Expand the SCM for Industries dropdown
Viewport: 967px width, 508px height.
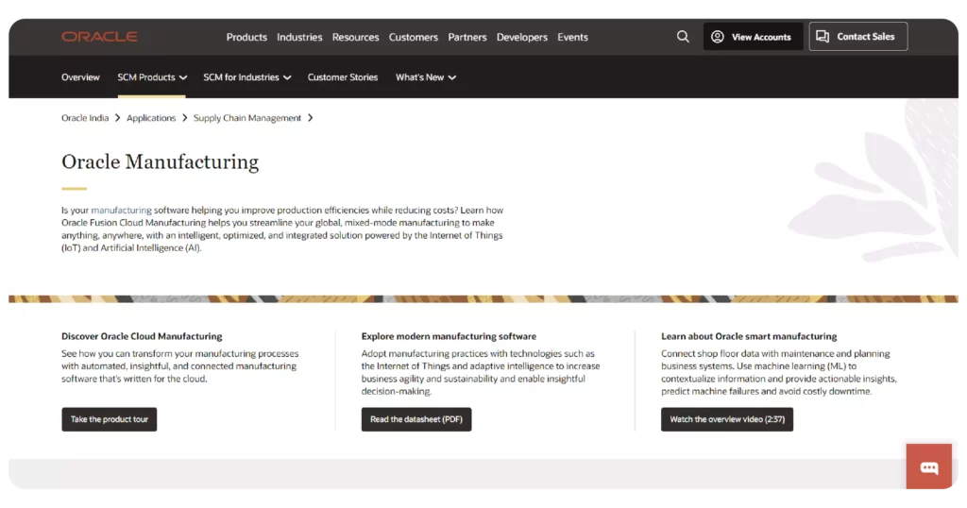coord(246,77)
